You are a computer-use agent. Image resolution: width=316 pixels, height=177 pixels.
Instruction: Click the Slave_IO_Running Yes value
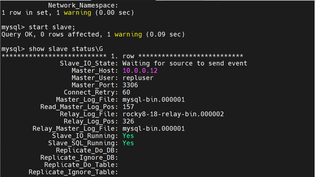tap(128, 136)
